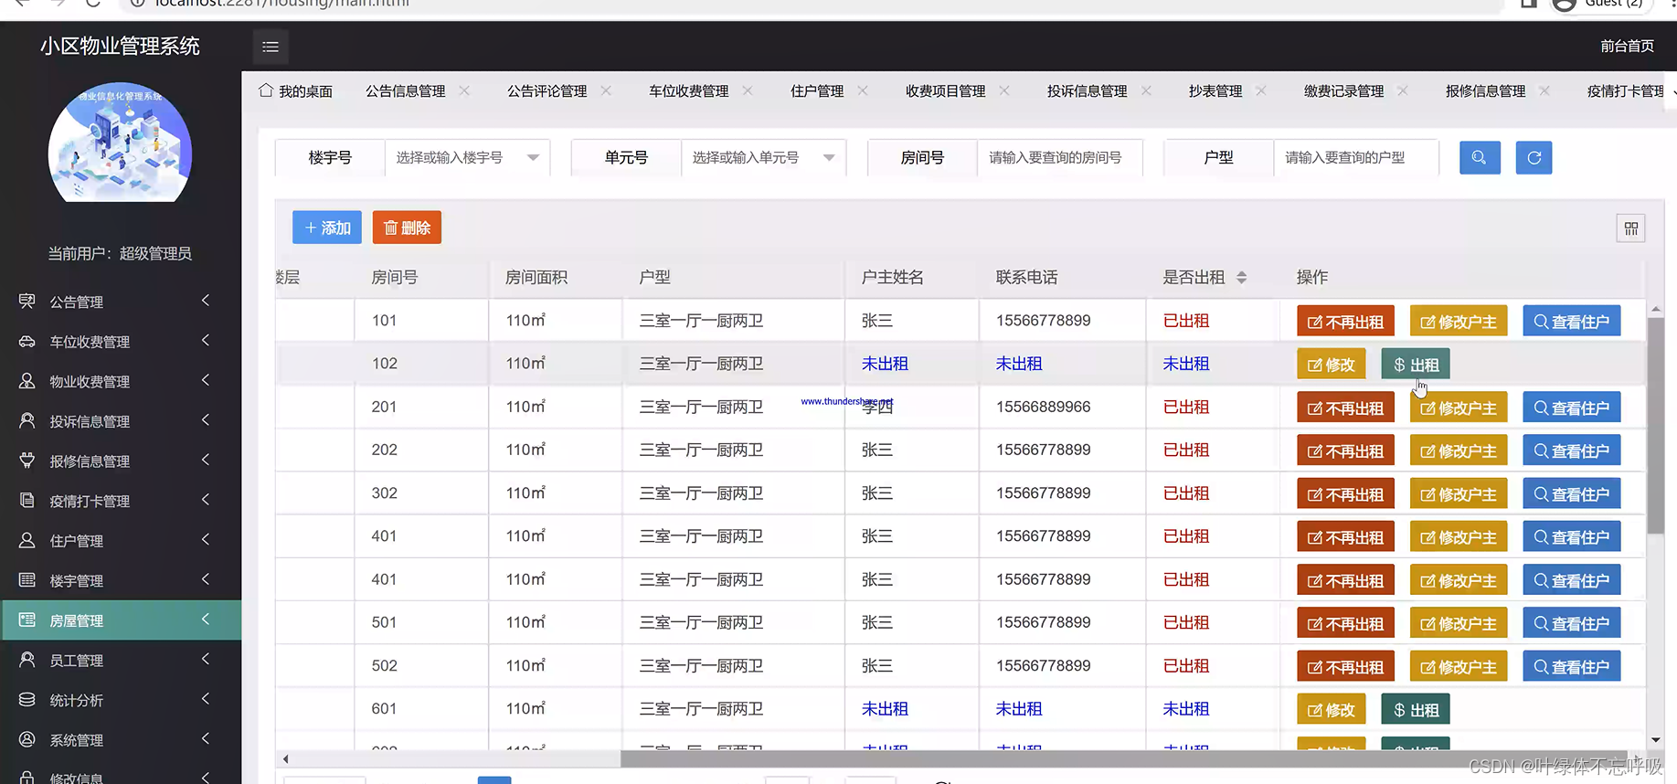Click the 统计分析 database icon
The image size is (1677, 784).
coord(27,700)
